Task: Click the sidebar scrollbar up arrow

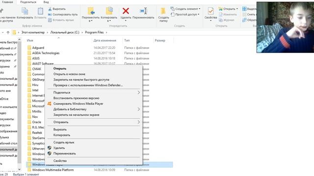Action: point(19,40)
